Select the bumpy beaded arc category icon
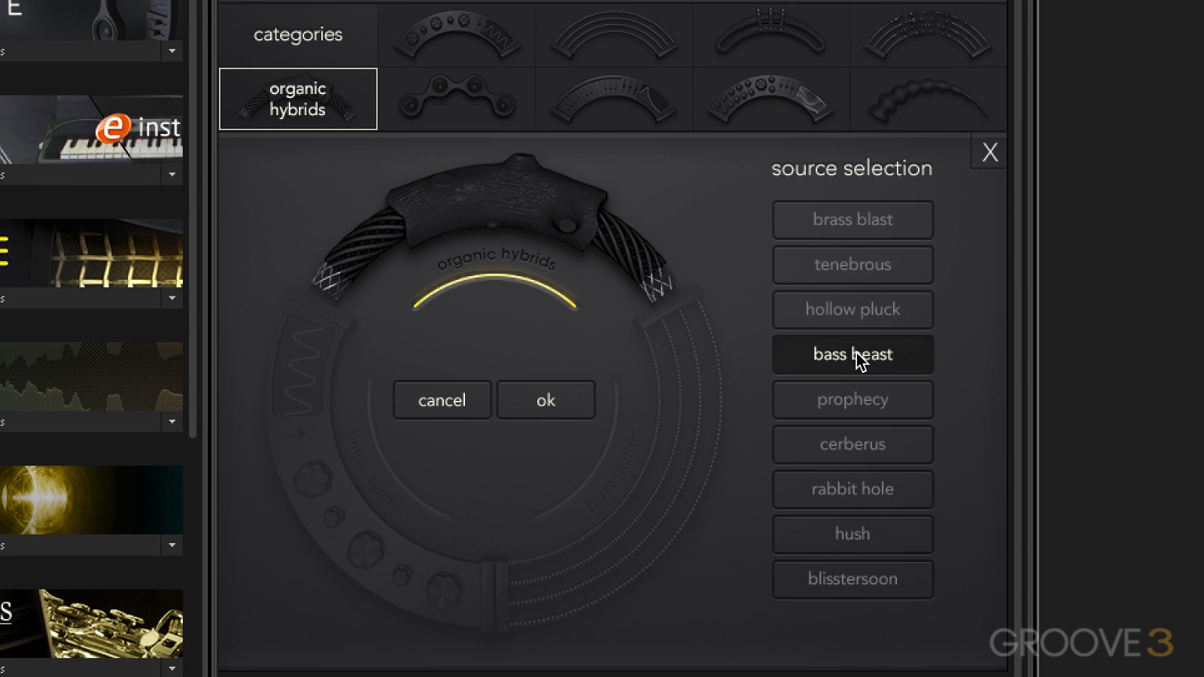This screenshot has width=1204, height=677. (928, 99)
